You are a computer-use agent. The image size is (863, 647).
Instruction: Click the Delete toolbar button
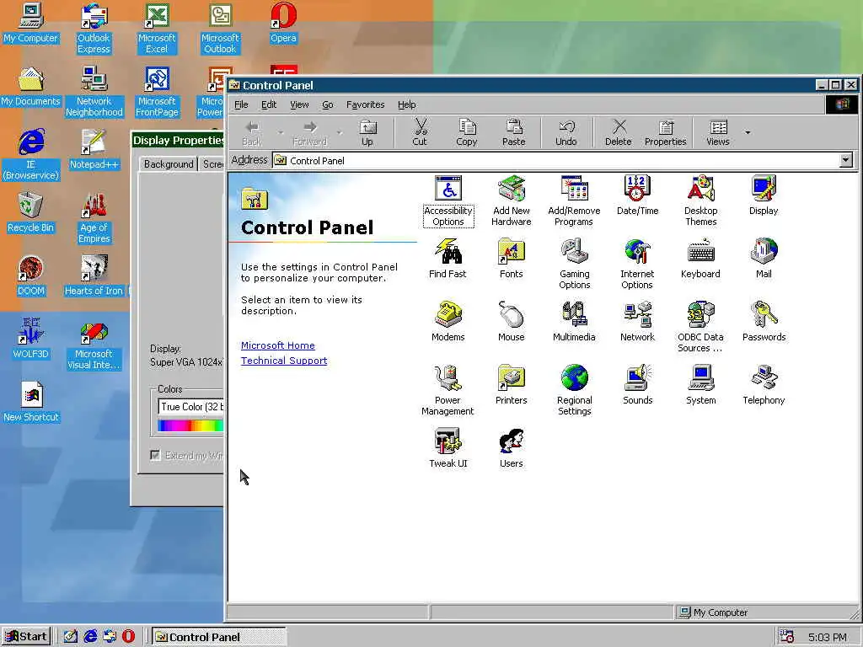pyautogui.click(x=619, y=133)
